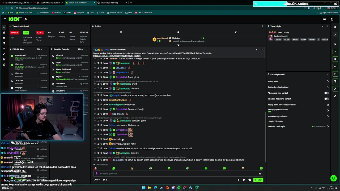Click kkyami entry in Denetim Eylemleri
Image resolution: width=340 pixels, height=191 pixels.
point(70,78)
